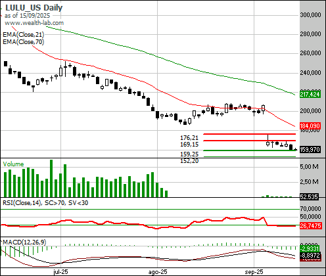Click the 70,0000 RSI axis label

click(x=310, y=209)
